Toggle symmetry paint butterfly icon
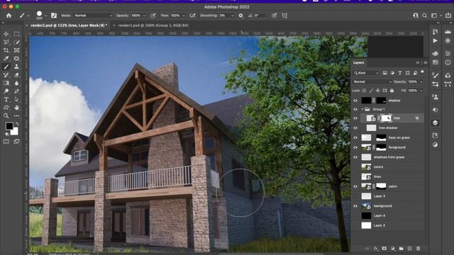This screenshot has width=454, height=255. click(284, 16)
